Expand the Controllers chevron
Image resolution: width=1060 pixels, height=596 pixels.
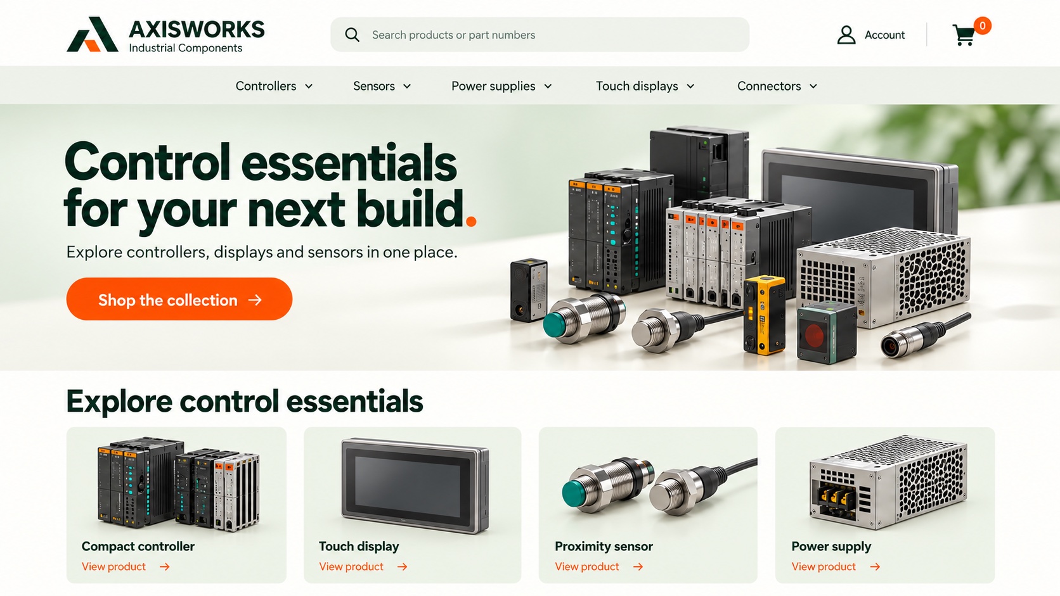pyautogui.click(x=309, y=86)
